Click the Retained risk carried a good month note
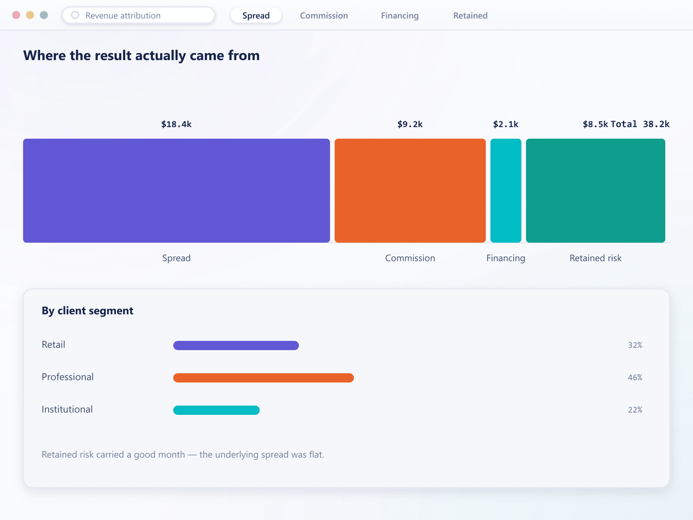This screenshot has height=520, width=693. coord(183,455)
